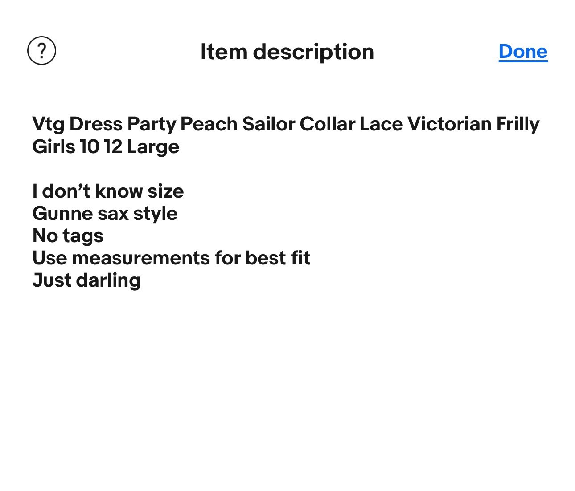Click the word Dress in first line

pyautogui.click(x=95, y=124)
